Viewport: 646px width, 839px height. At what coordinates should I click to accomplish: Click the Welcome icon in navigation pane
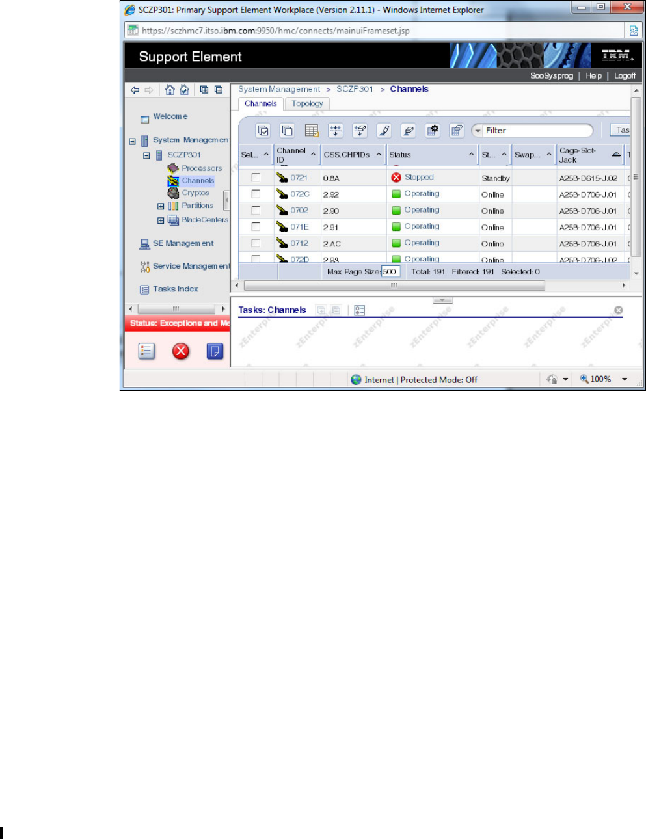point(145,119)
